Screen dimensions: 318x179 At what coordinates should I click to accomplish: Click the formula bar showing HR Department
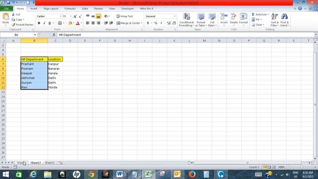point(185,35)
